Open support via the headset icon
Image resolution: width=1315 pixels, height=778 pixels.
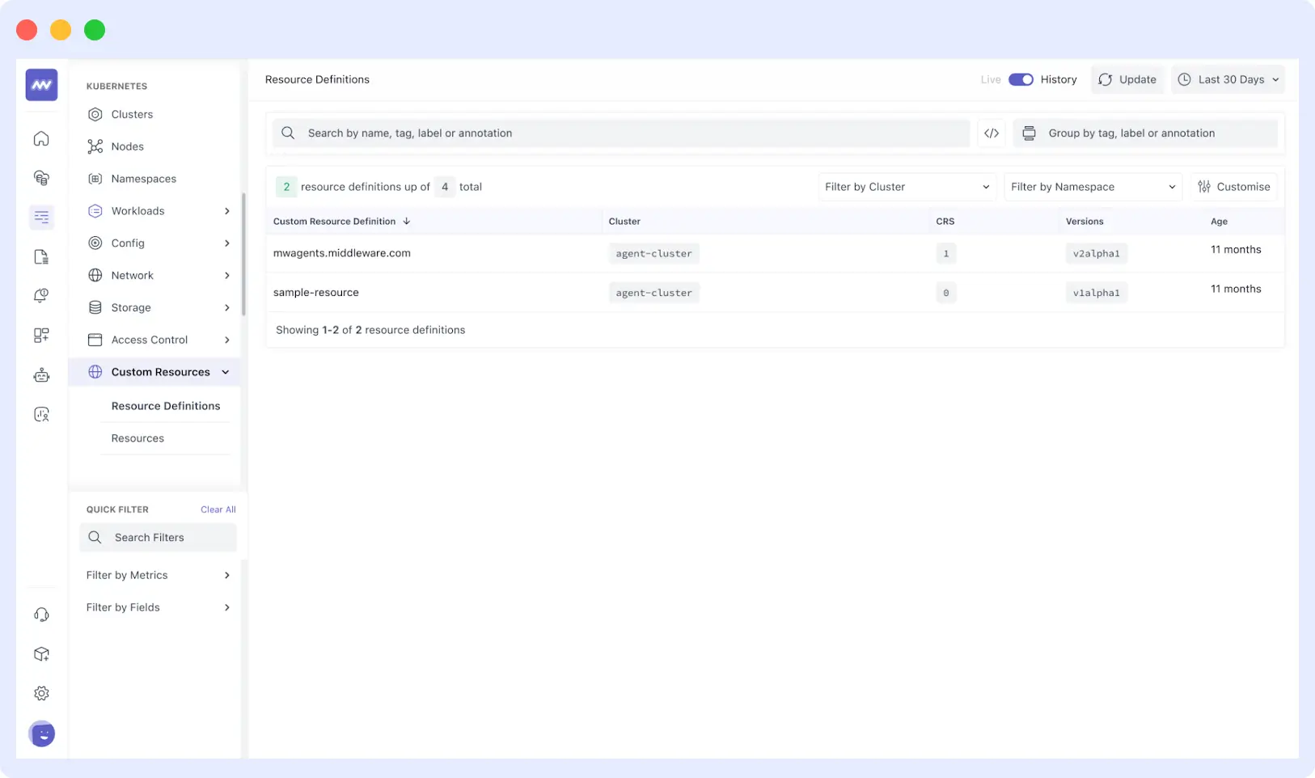[40, 615]
